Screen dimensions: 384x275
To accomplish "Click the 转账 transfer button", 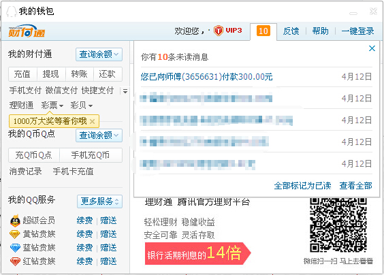I will pos(80,74).
